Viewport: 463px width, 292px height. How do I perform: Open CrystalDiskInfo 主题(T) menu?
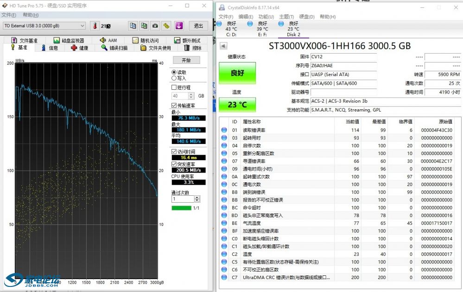pos(287,17)
